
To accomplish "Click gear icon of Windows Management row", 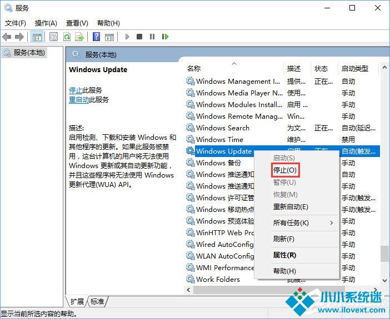I will [x=190, y=81].
